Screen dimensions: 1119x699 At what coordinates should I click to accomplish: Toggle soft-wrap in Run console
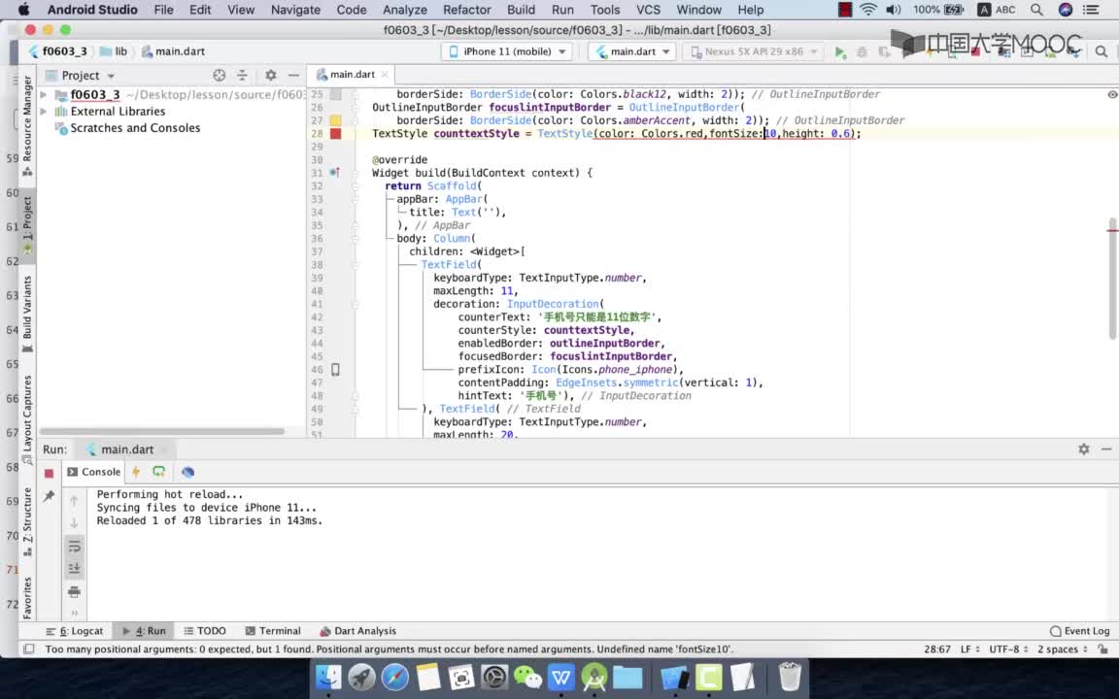tap(74, 547)
